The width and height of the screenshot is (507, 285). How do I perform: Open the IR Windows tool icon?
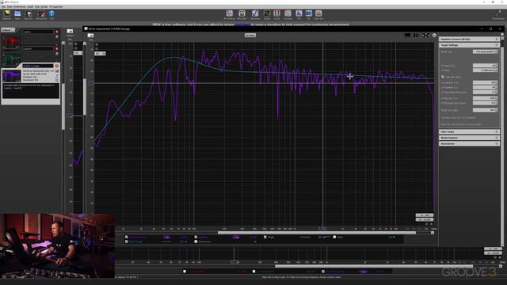229,13
